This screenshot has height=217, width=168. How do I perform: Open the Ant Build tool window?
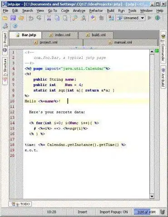click(x=163, y=77)
